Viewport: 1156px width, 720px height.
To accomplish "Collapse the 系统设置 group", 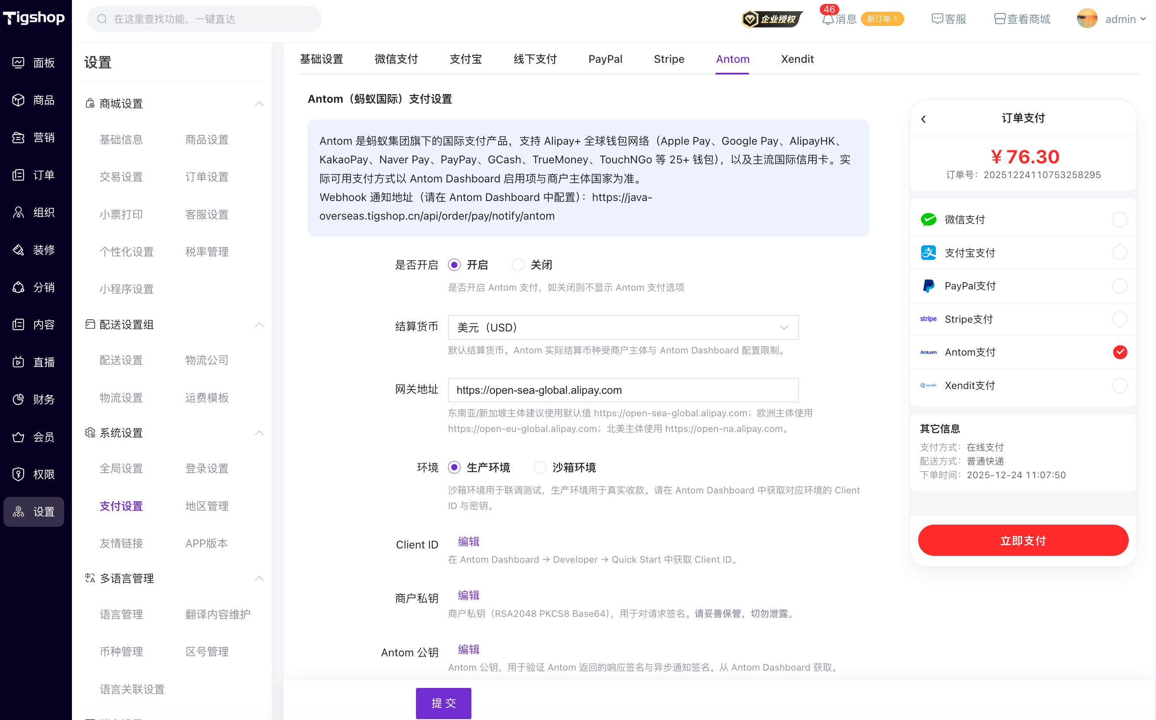I will [x=260, y=433].
